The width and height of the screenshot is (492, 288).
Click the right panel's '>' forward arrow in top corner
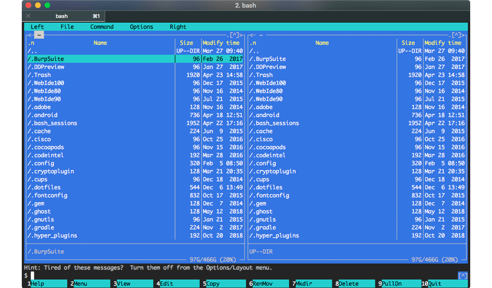(464, 35)
